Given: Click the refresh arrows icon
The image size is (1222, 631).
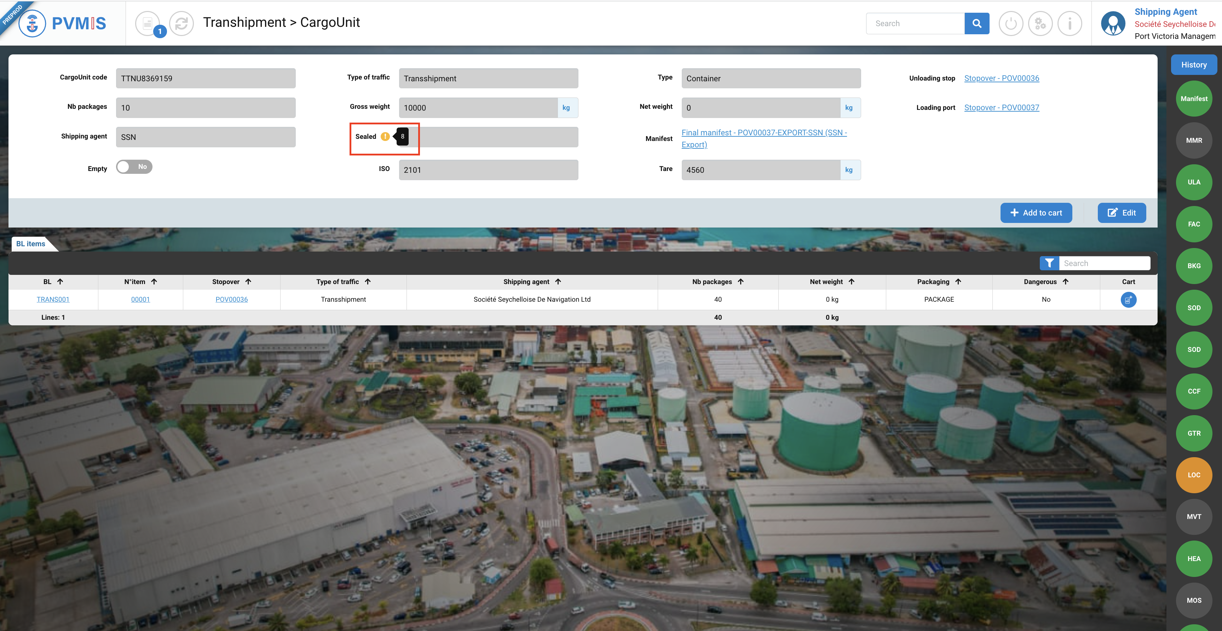Looking at the screenshot, I should 181,23.
